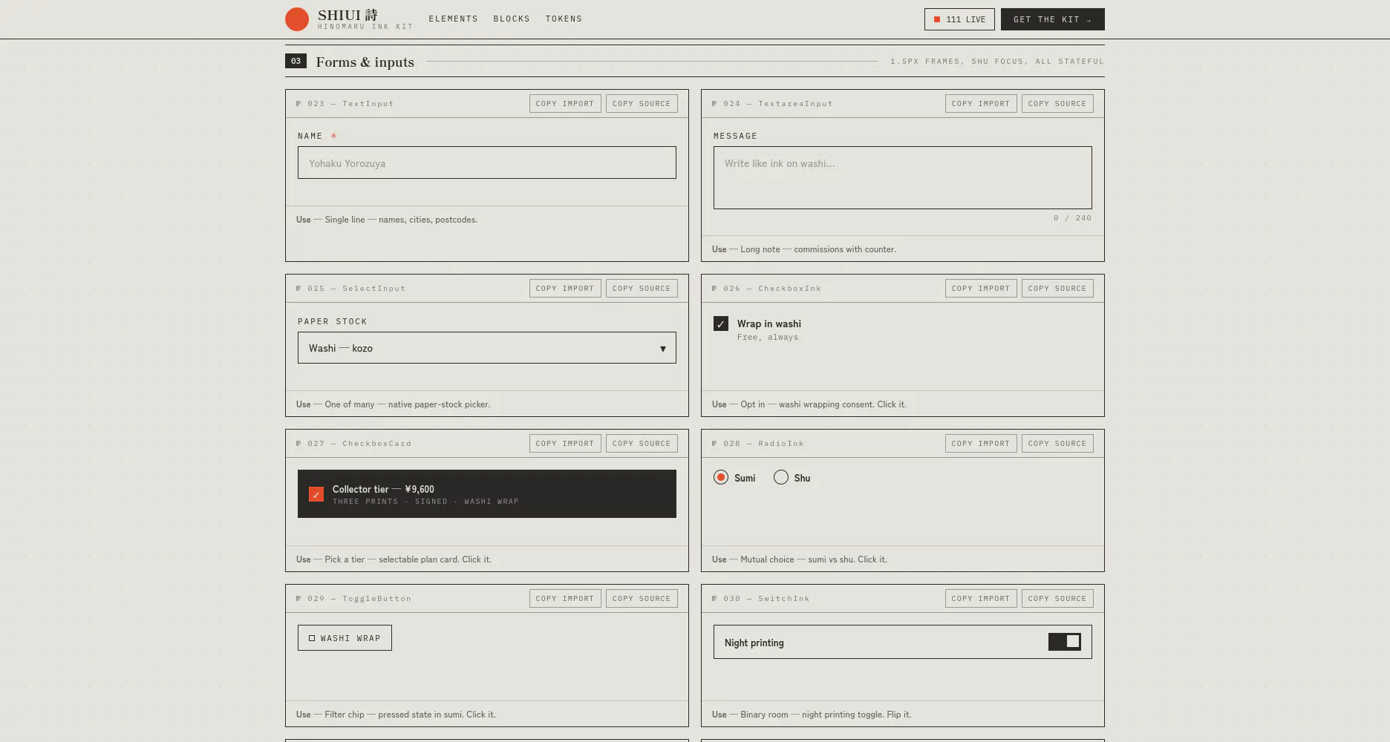
Task: Open the Blocks nav item
Action: coord(512,19)
